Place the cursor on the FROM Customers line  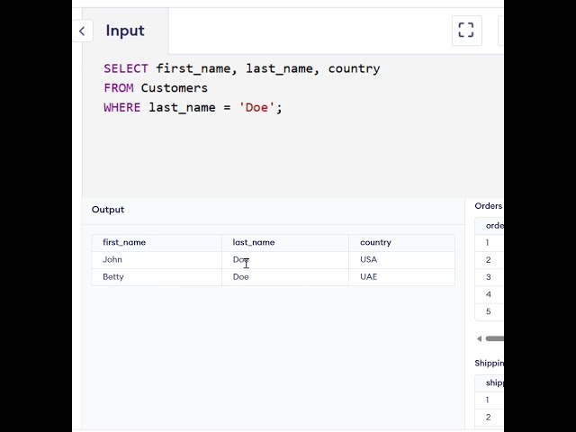pyautogui.click(x=156, y=88)
